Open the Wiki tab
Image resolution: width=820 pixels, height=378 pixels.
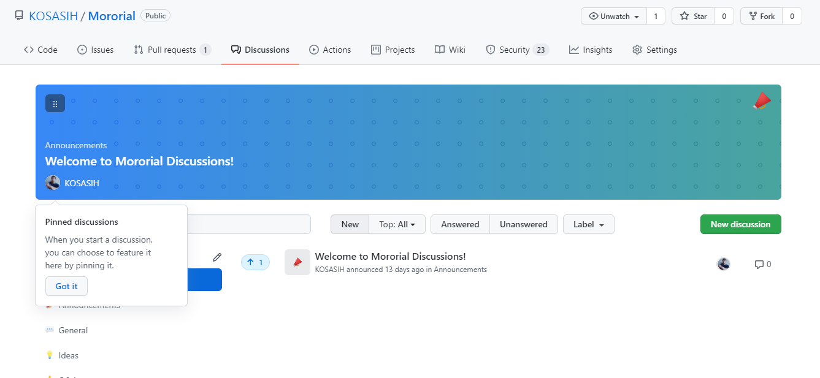[x=450, y=50]
